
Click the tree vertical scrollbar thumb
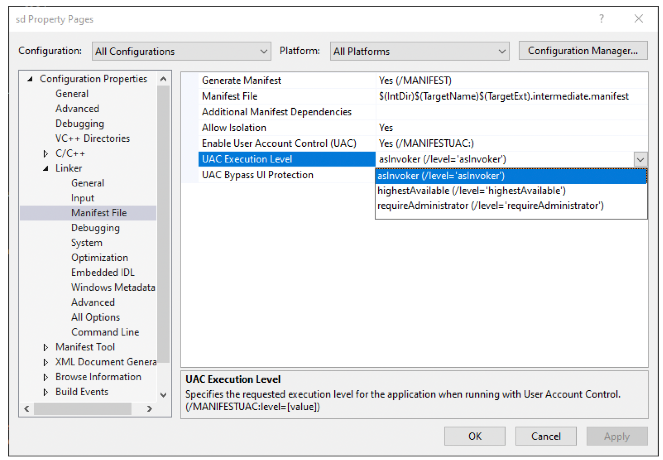tap(164, 224)
